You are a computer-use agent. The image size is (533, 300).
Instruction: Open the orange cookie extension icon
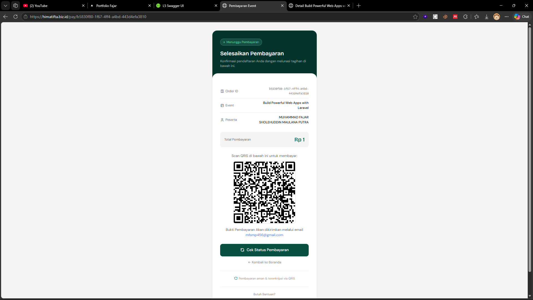click(445, 17)
